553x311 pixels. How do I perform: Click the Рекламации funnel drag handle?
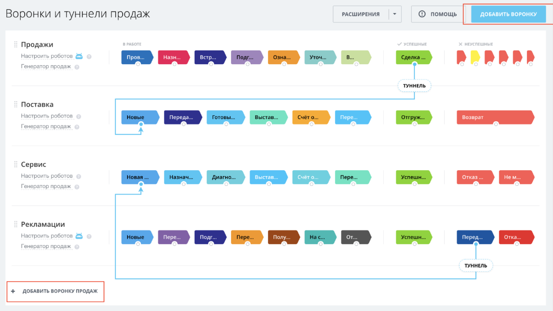coord(16,224)
